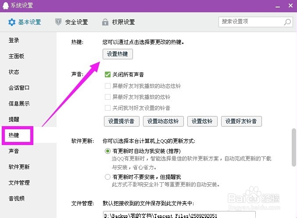
Task: Minimize the 系统设置 window
Action: pos(278,7)
